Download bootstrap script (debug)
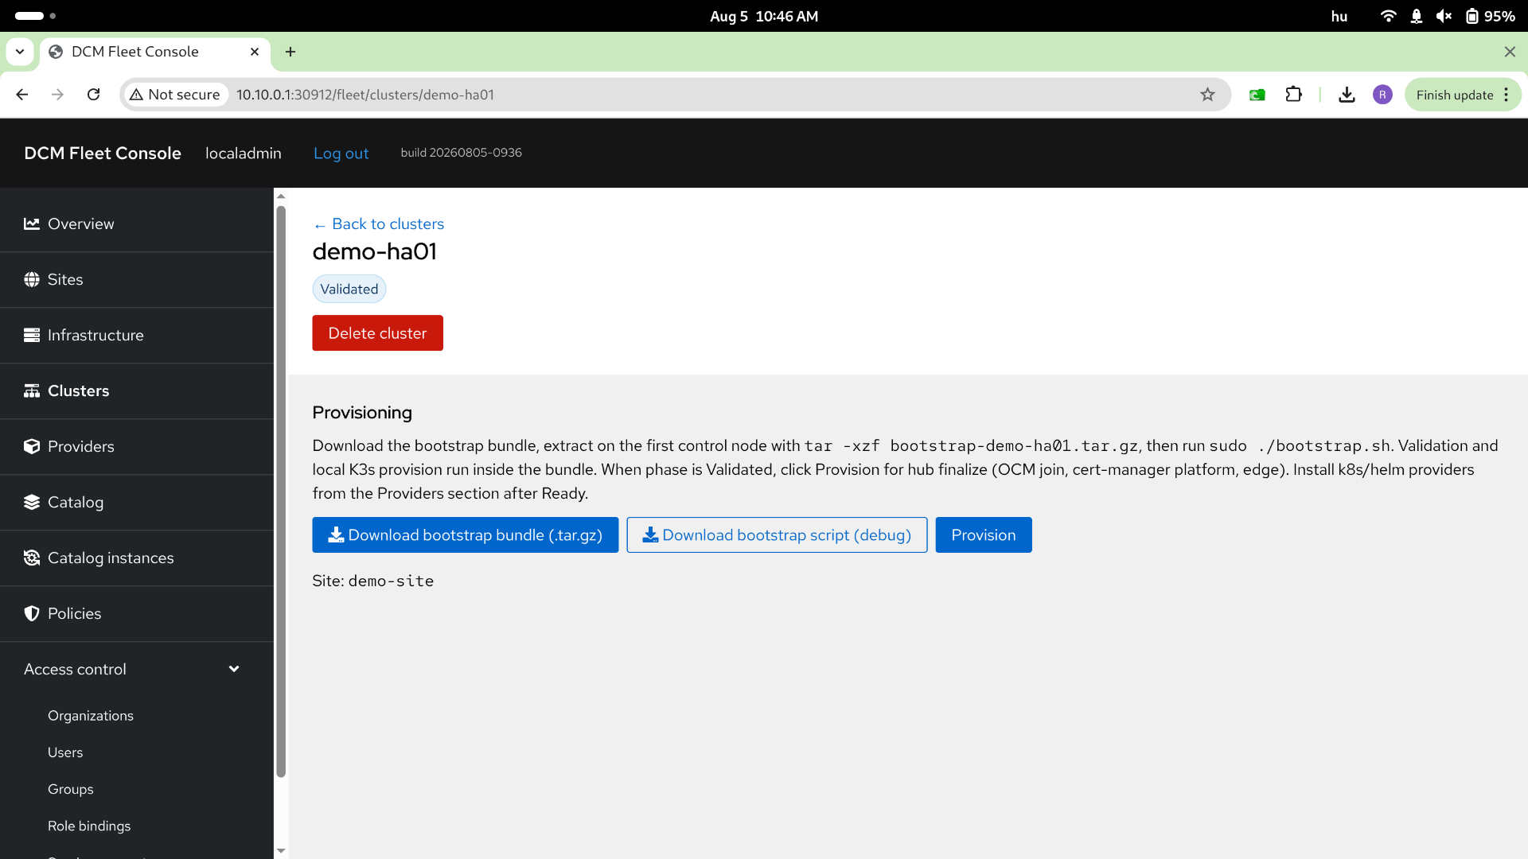The height and width of the screenshot is (859, 1528). pyautogui.click(x=777, y=535)
